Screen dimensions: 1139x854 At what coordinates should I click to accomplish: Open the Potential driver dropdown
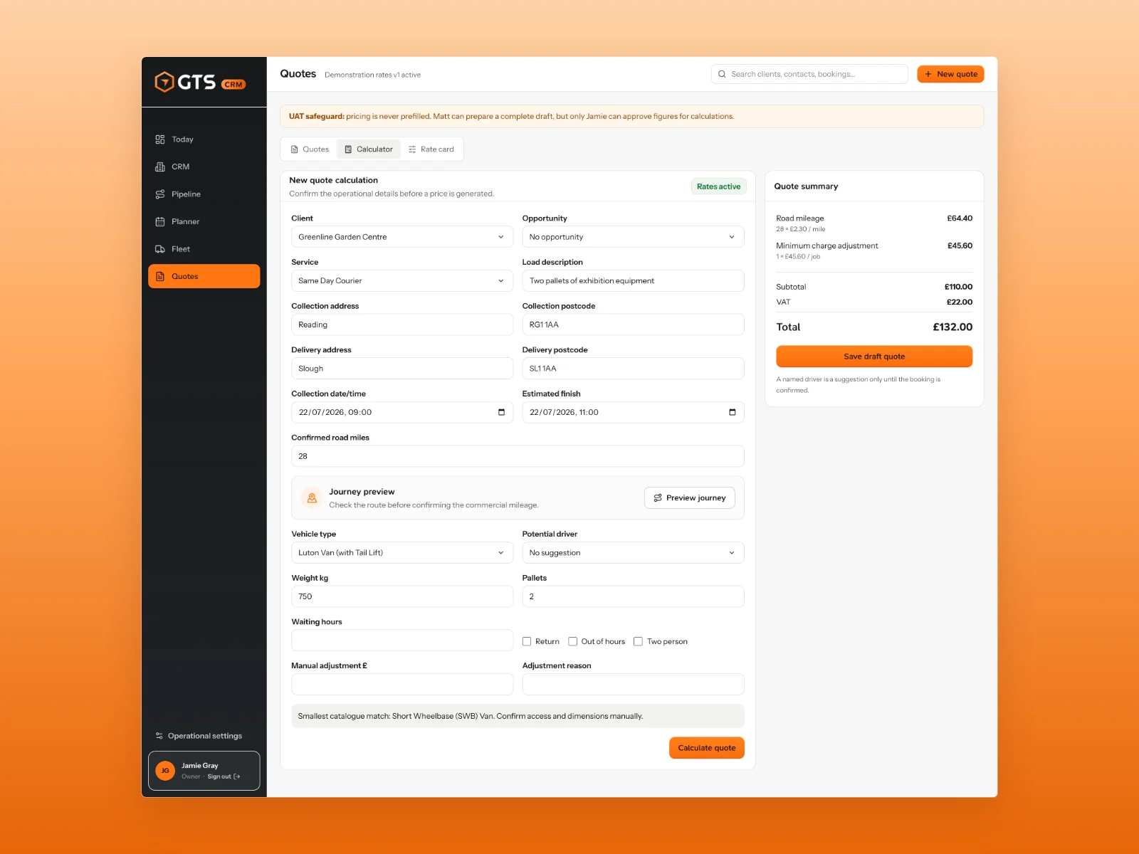point(633,553)
